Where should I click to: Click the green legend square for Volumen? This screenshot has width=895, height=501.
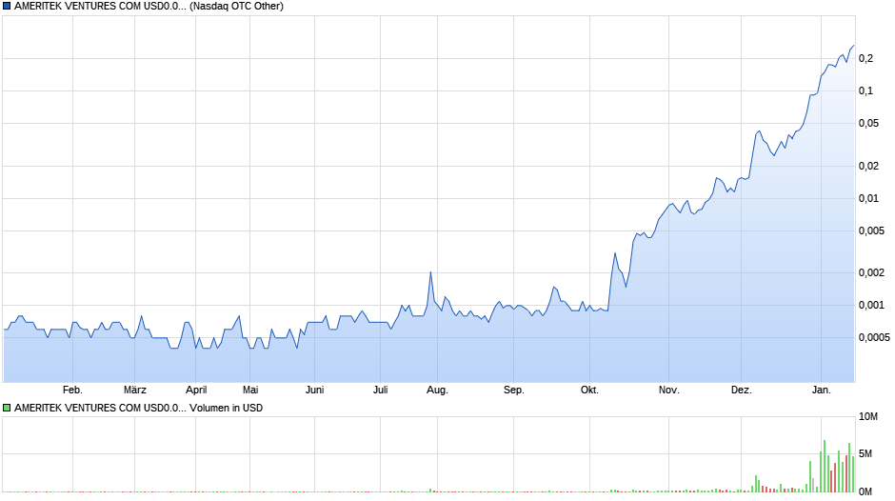[x=7, y=408]
